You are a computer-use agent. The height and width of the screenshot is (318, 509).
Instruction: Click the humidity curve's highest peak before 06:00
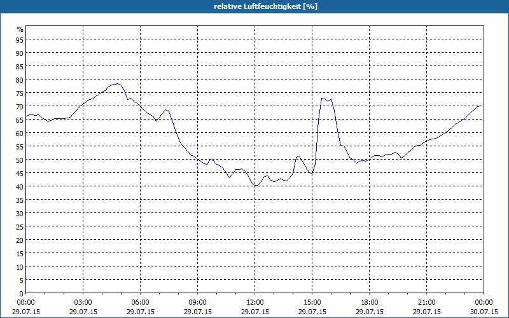pos(116,84)
